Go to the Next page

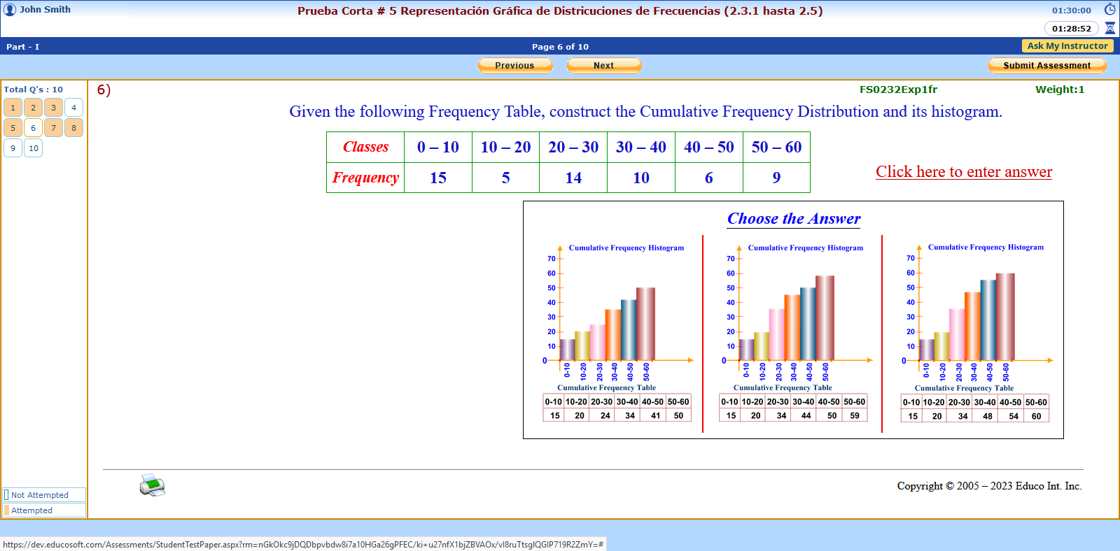(603, 65)
